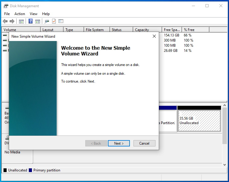Click the disk connection icon in the toolbar

coord(47,21)
